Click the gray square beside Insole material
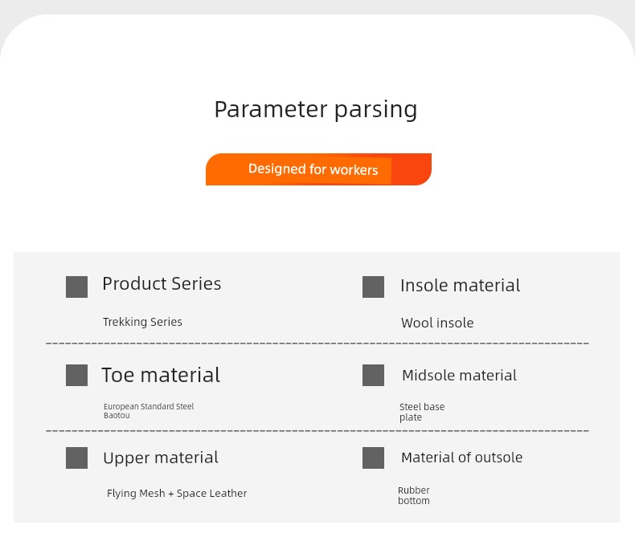Viewport: 635px width, 537px height. (373, 287)
